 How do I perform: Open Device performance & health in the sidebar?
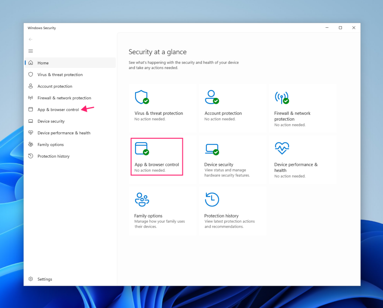click(x=70, y=133)
